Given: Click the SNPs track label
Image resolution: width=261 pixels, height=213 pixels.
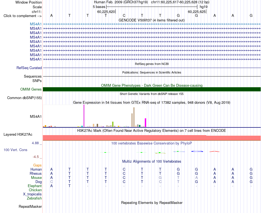Looking at the screenshot, I should 37,81.
